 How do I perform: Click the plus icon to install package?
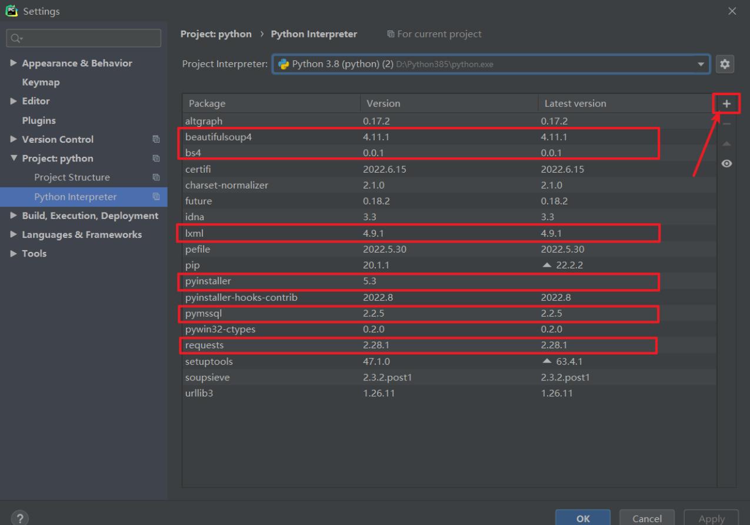[x=726, y=104]
